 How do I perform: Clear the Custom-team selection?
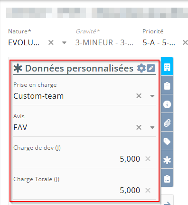point(139,96)
